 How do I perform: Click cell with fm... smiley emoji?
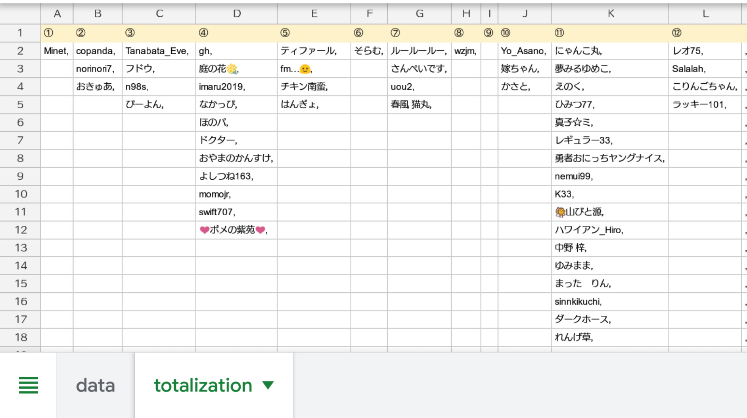(x=296, y=69)
